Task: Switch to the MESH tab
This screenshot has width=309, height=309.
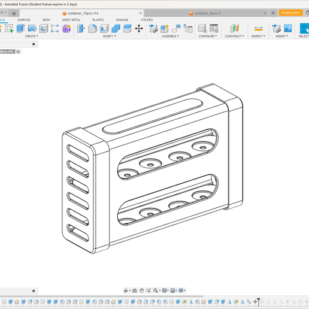Action: tap(46, 20)
